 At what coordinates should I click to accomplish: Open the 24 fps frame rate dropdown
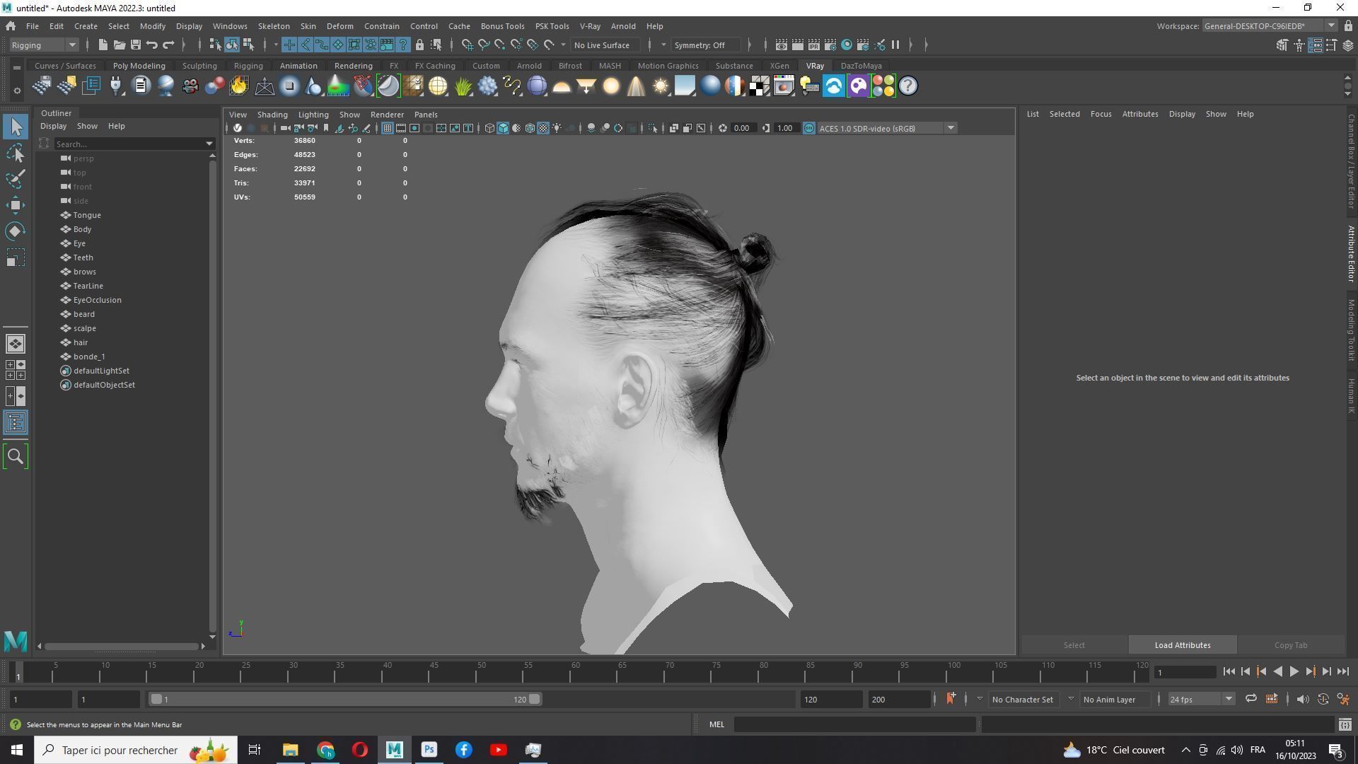point(1200,700)
